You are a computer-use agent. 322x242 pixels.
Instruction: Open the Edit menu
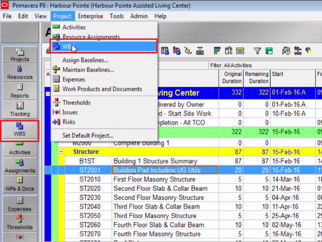pos(23,16)
